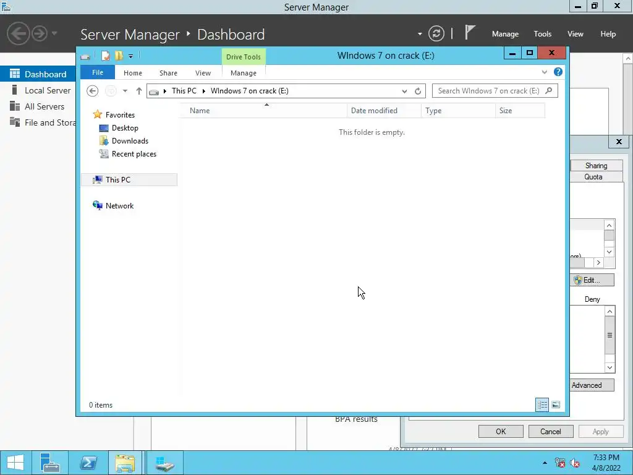Click Edit button in properties dialog
The width and height of the screenshot is (633, 475).
(x=592, y=280)
